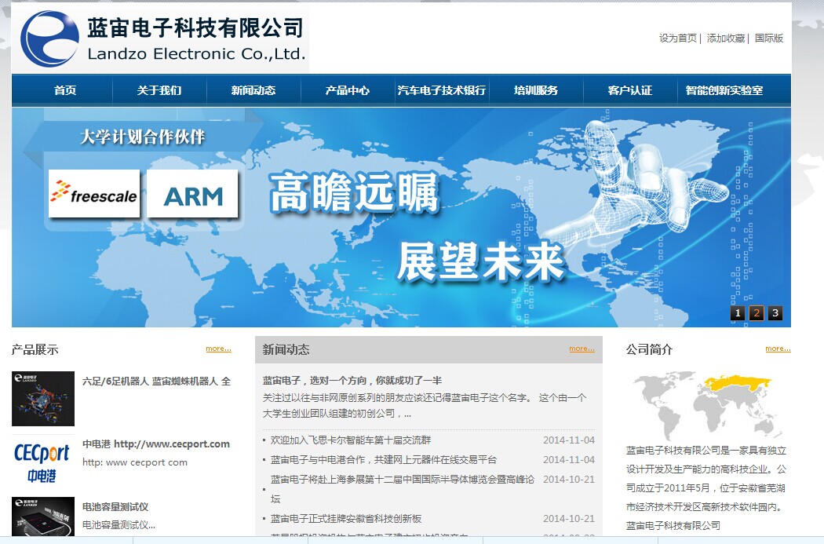Screen dimensions: 824x544
Task: Open 智能创新实验室 menu item
Action: [x=724, y=90]
